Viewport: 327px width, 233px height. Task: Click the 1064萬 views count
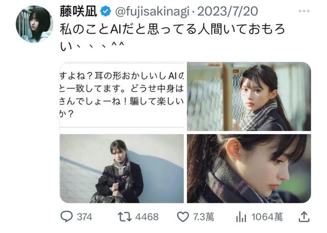coord(267,217)
